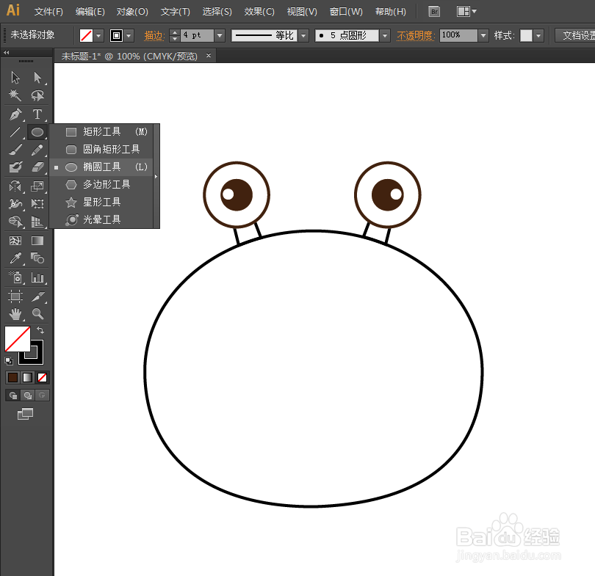595x576 pixels.
Task: Open the 不透明度 transparency panel link
Action: point(416,36)
